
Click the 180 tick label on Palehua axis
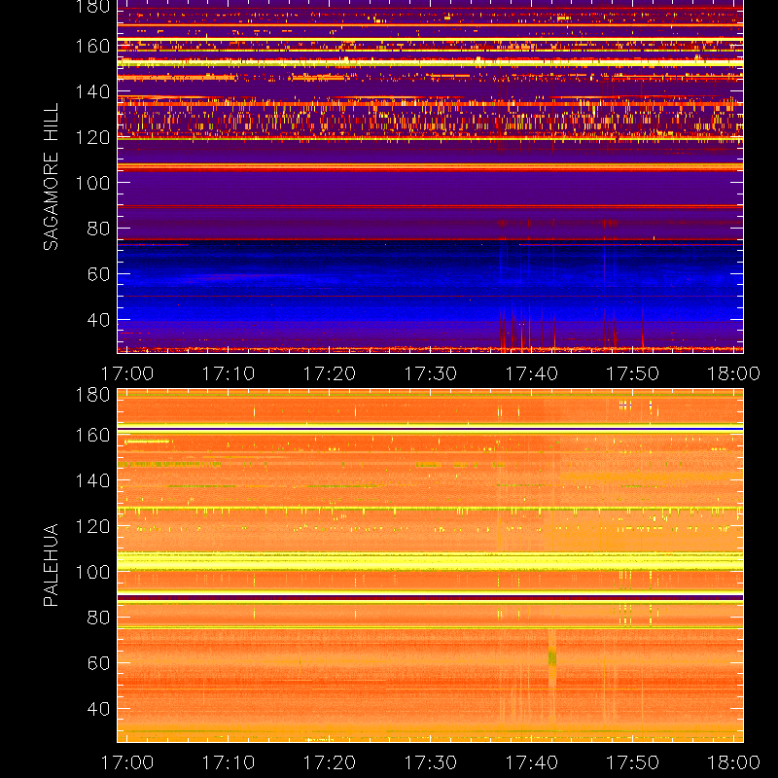click(92, 395)
